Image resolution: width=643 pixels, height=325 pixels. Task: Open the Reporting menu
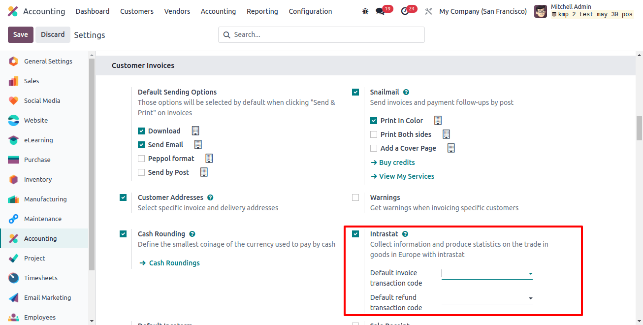click(x=262, y=11)
